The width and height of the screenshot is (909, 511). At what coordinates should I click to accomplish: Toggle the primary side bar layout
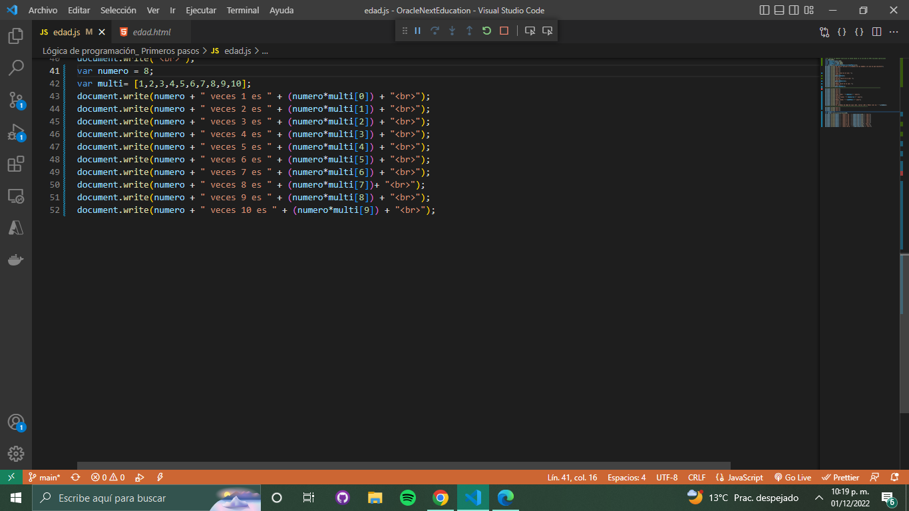[x=764, y=10]
